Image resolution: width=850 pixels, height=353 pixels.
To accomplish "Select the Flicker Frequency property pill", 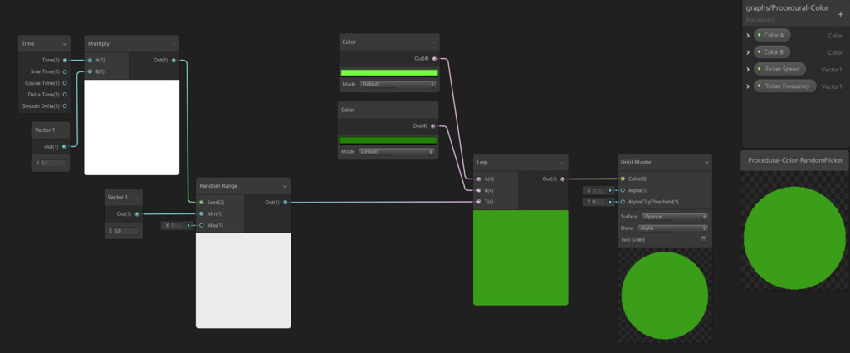I will click(785, 86).
